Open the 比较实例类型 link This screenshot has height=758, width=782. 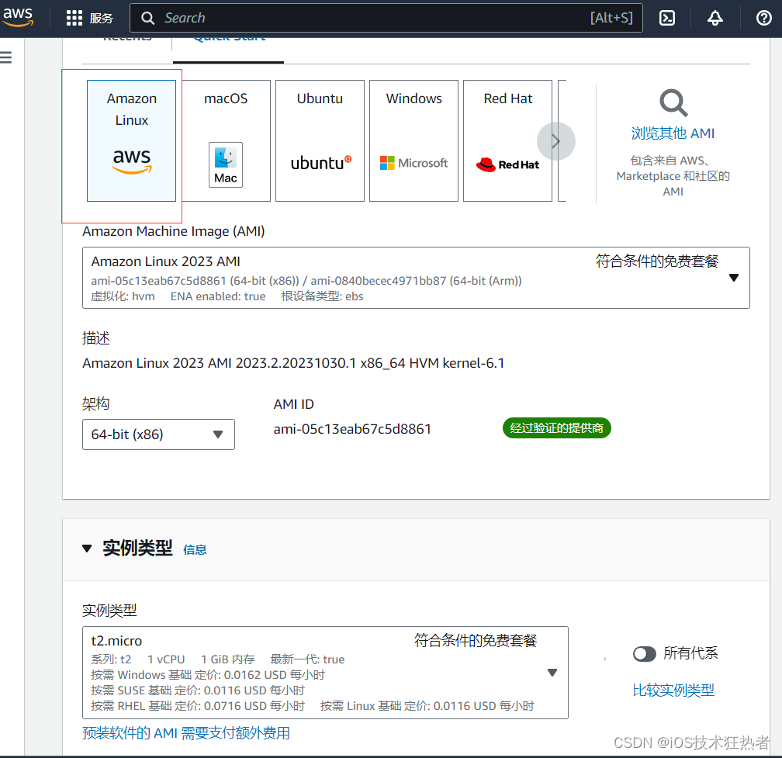[x=673, y=691]
